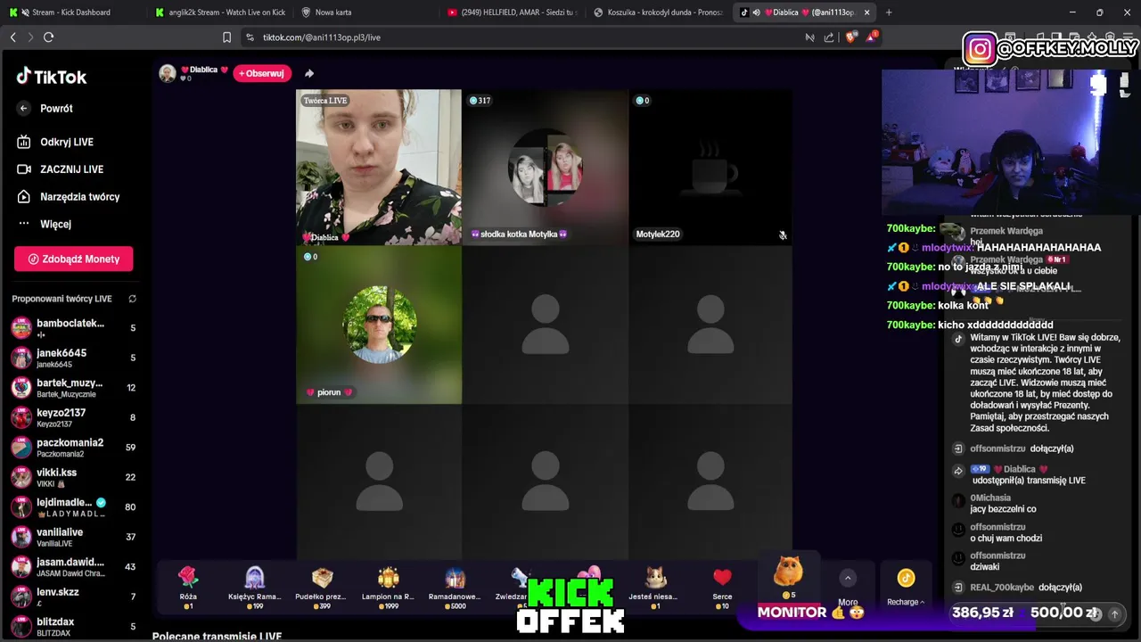Open keyzo2137 suggested live creator
Viewport: 1141px width, 642px height.
[73, 417]
